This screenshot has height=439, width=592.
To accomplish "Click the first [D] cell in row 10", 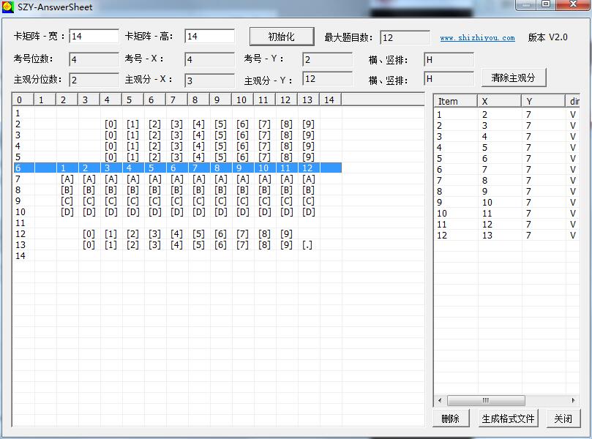I will coord(67,211).
